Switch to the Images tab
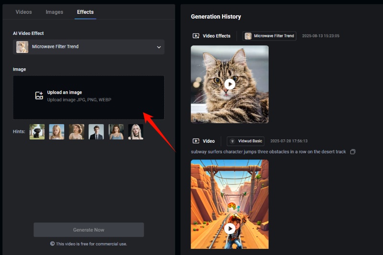The height and width of the screenshot is (255, 383). (x=54, y=12)
